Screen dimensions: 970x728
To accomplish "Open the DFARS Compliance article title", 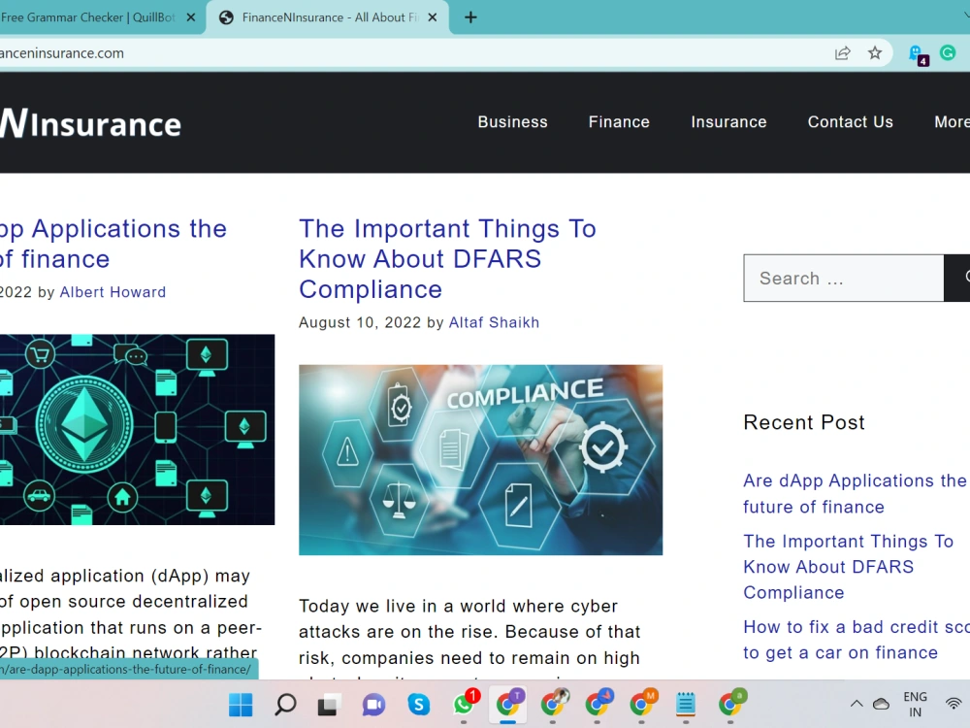I will click(x=447, y=259).
